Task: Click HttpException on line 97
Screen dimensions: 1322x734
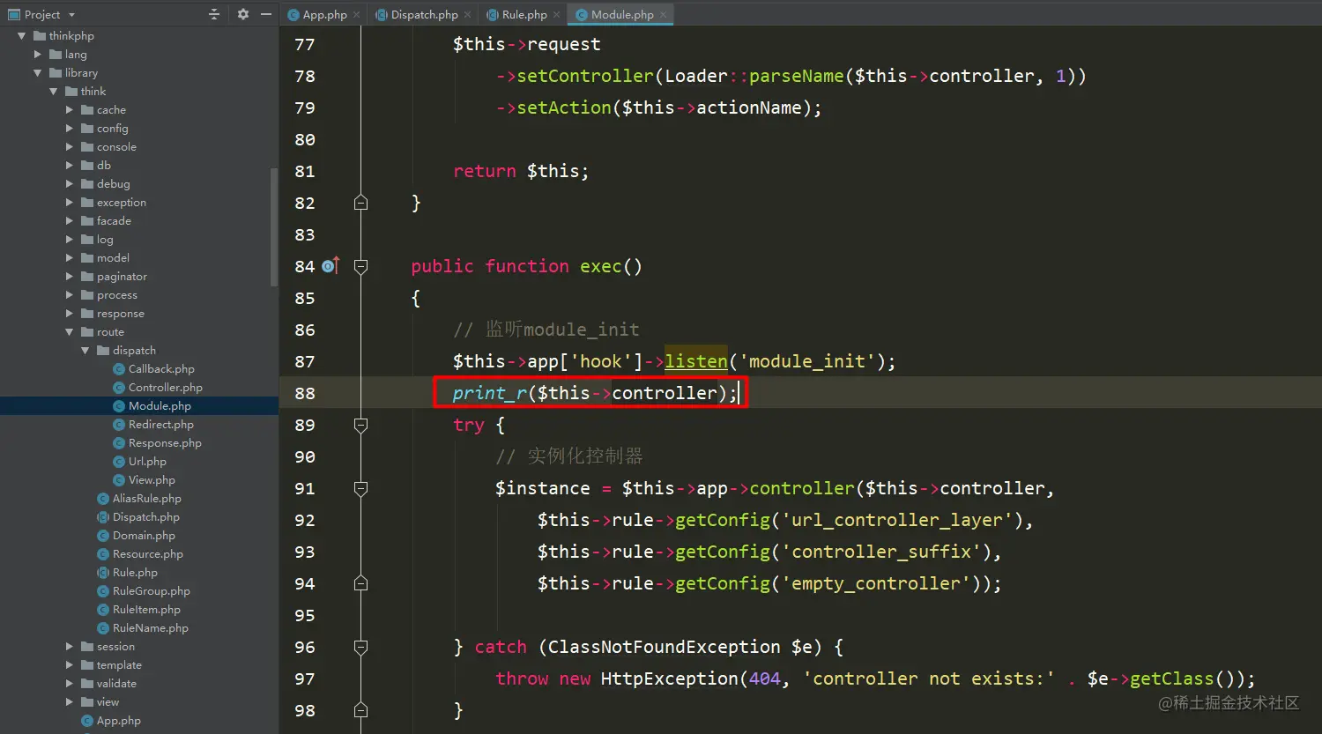Action: point(669,678)
